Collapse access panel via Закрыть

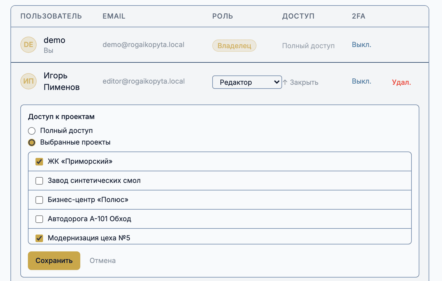pyautogui.click(x=301, y=82)
